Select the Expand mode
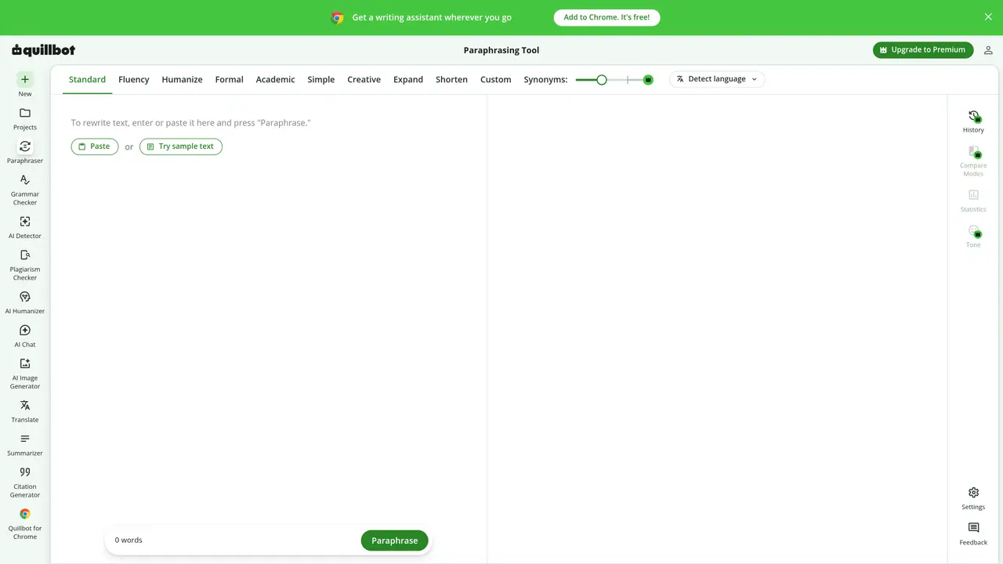The width and height of the screenshot is (1003, 564). [408, 80]
